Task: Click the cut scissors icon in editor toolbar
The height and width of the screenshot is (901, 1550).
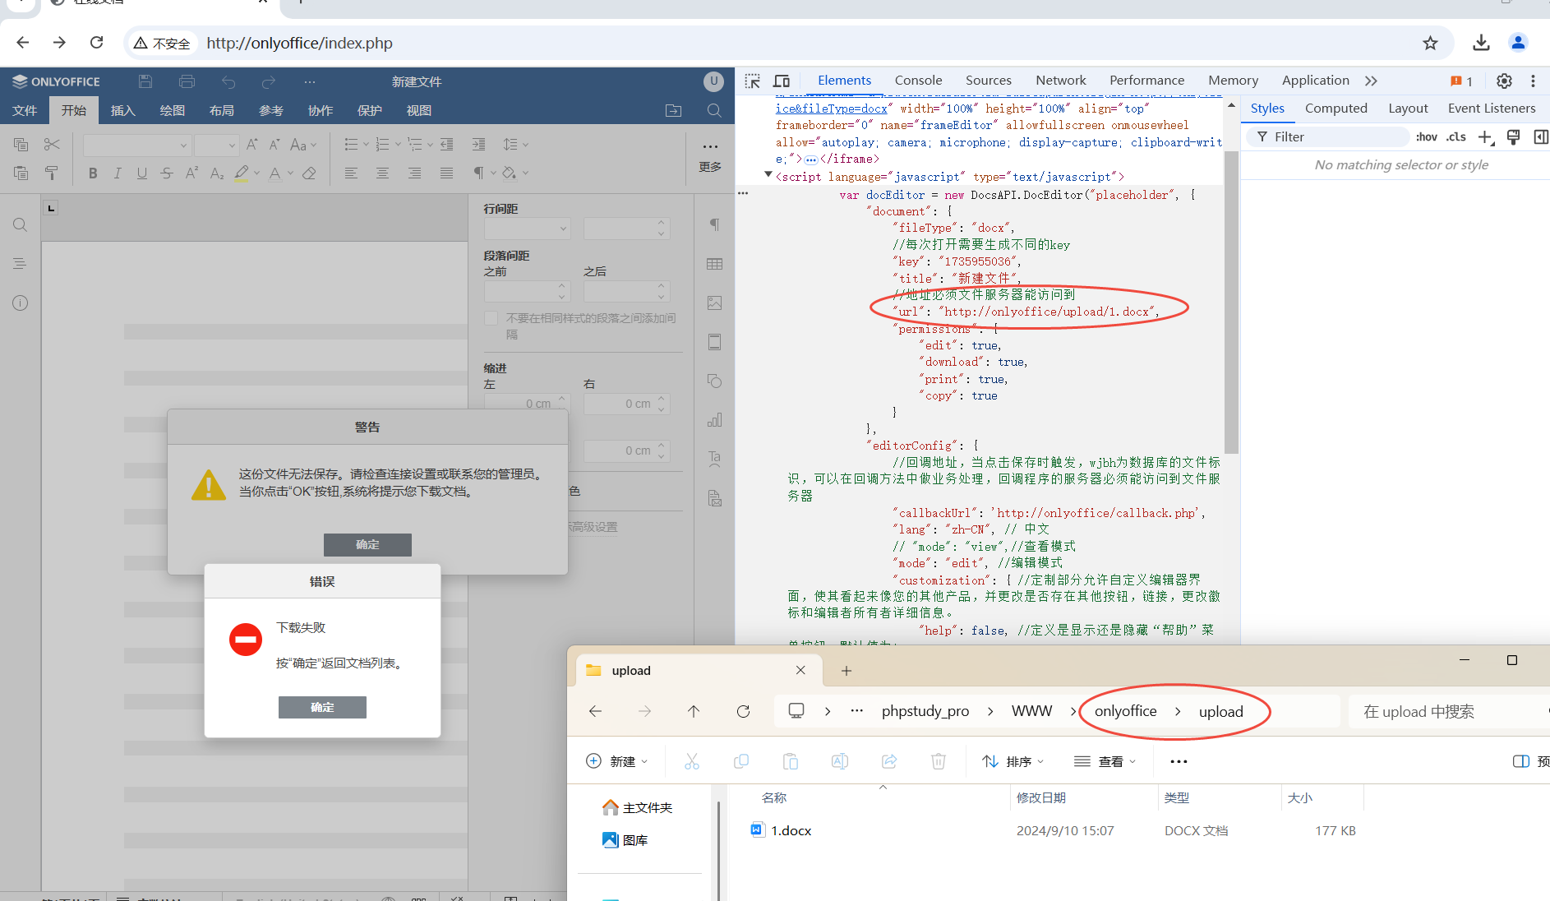Action: (52, 145)
